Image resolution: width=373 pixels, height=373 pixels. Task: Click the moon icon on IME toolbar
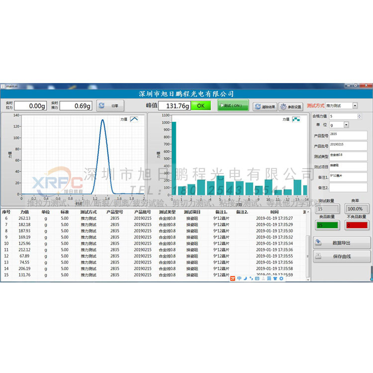pyautogui.click(x=245, y=279)
